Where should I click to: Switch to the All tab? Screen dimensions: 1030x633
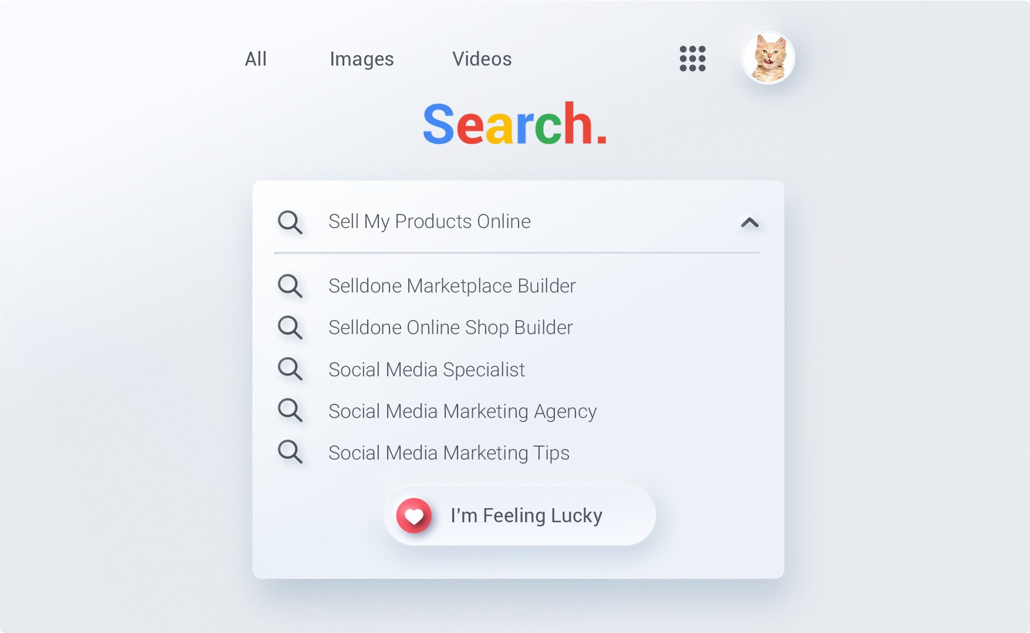coord(256,59)
